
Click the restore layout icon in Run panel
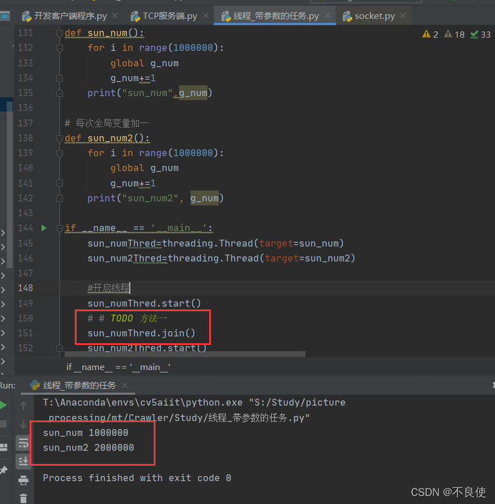pos(3,447)
